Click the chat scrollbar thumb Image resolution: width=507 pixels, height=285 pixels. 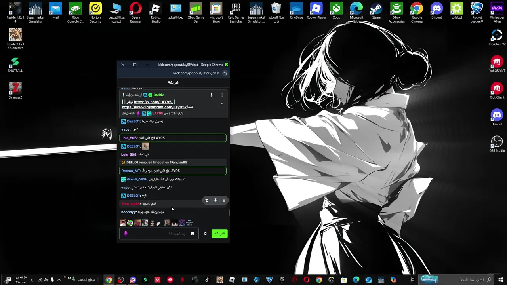tap(229, 213)
